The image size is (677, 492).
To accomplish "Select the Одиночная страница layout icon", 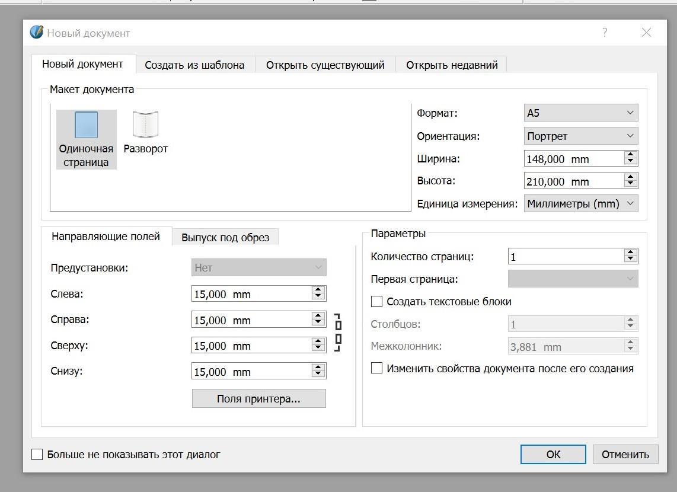I will click(86, 125).
